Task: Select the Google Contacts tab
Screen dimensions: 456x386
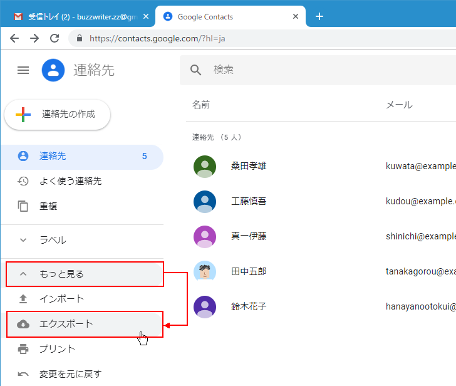Action: click(x=231, y=16)
